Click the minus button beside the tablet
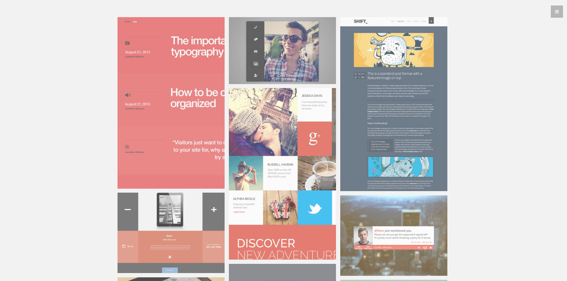The width and height of the screenshot is (567, 281). 128,209
